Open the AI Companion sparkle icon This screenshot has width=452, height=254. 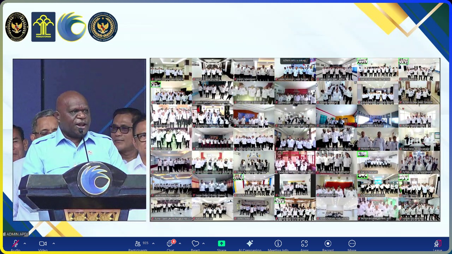click(x=250, y=243)
